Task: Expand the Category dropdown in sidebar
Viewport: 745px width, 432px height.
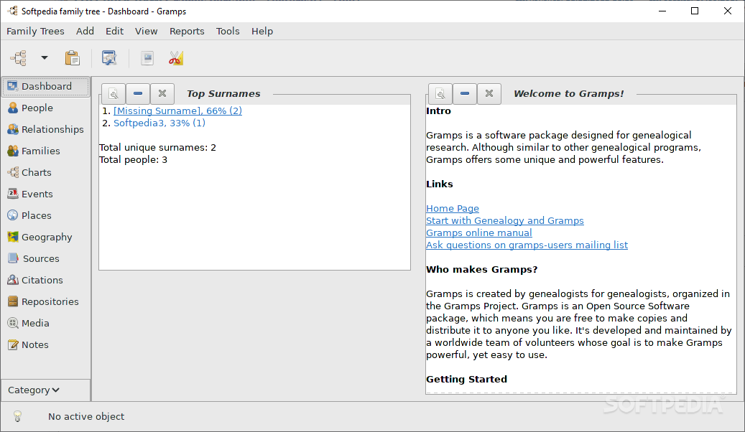Action: (45, 390)
